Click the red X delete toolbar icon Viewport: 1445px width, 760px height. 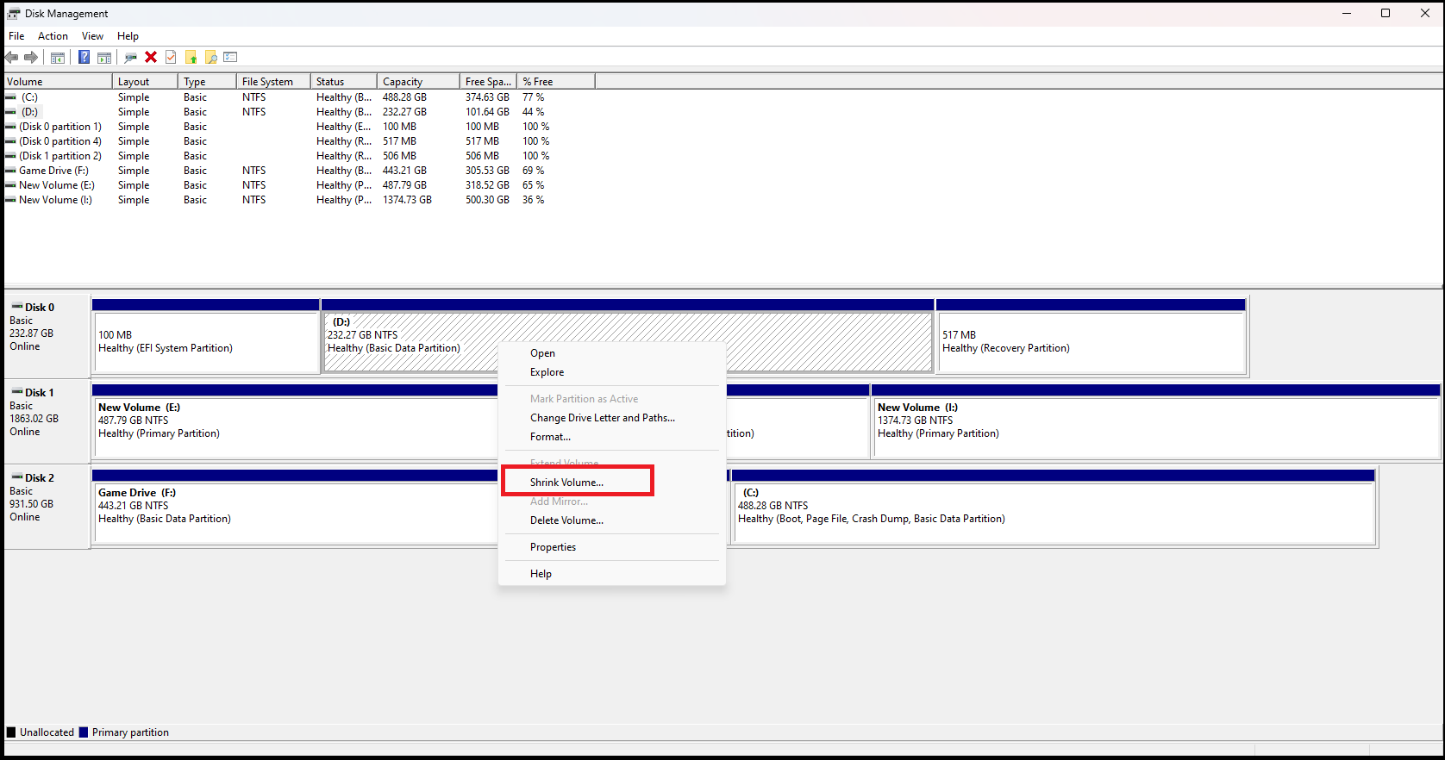151,58
